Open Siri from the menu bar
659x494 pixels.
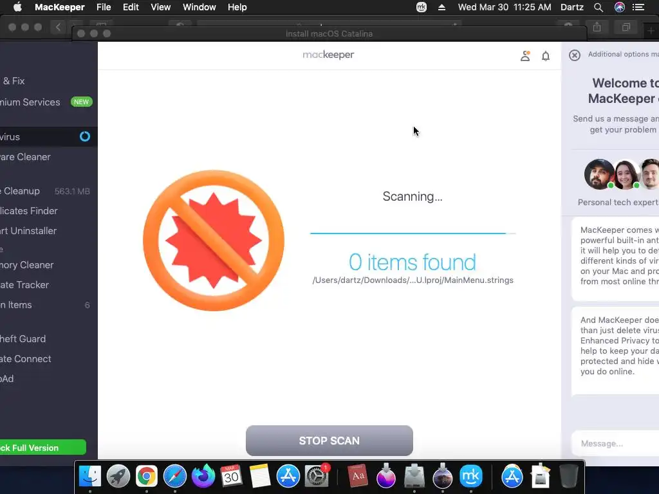620,7
